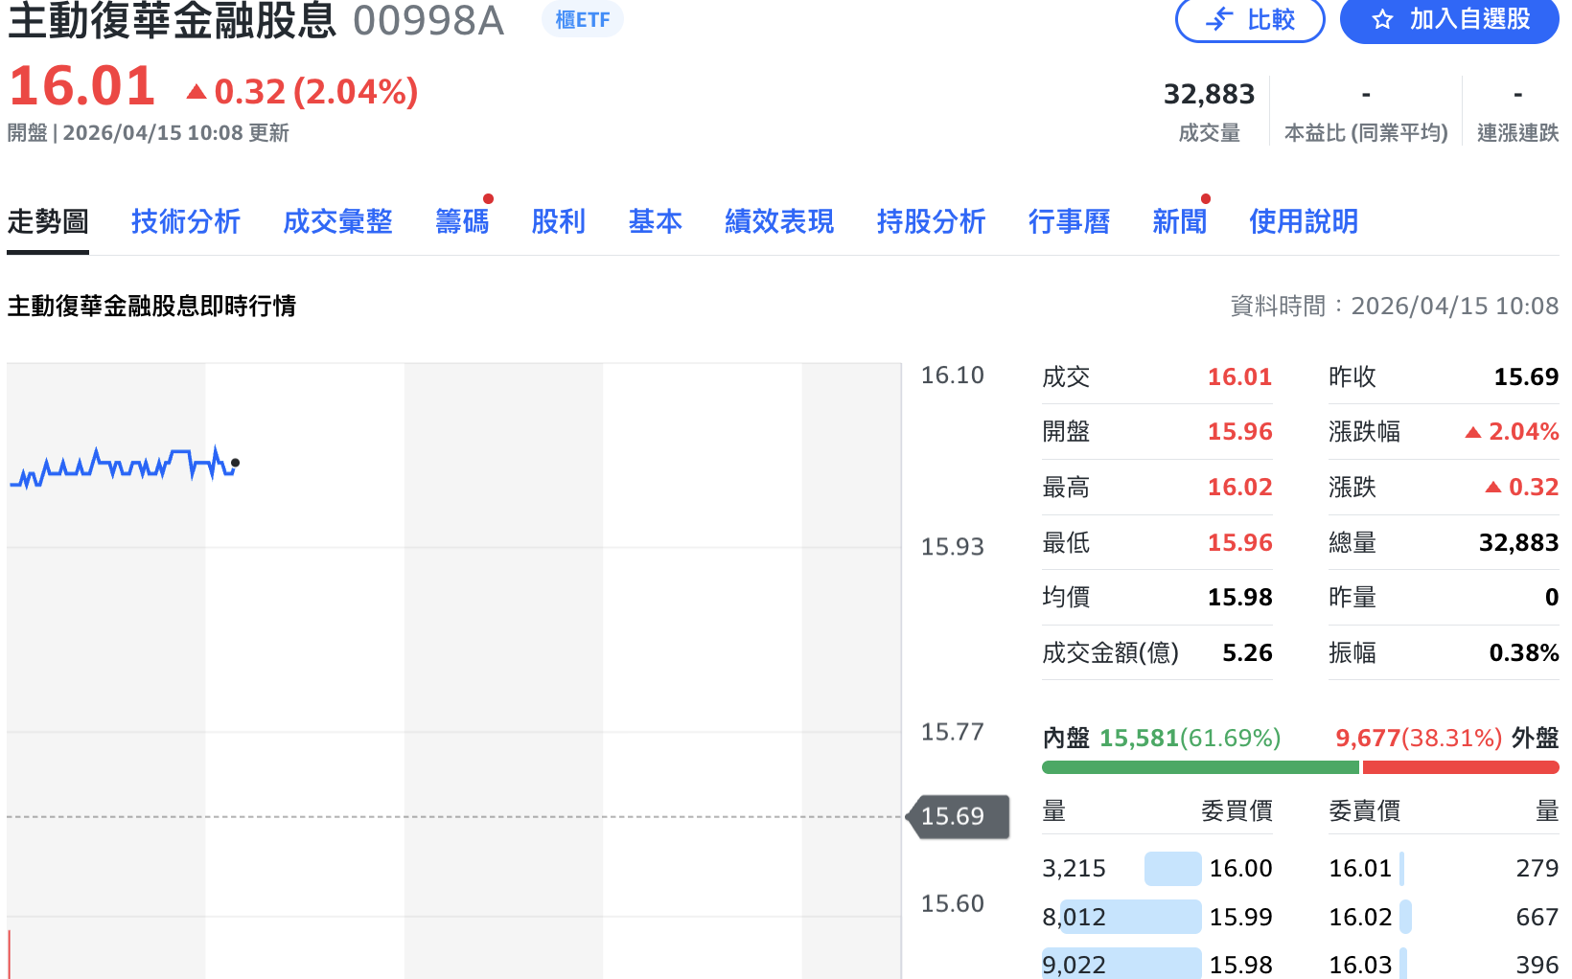Switch to the 籌碼 tab
Image resolution: width=1572 pixels, height=979 pixels.
coord(462,223)
